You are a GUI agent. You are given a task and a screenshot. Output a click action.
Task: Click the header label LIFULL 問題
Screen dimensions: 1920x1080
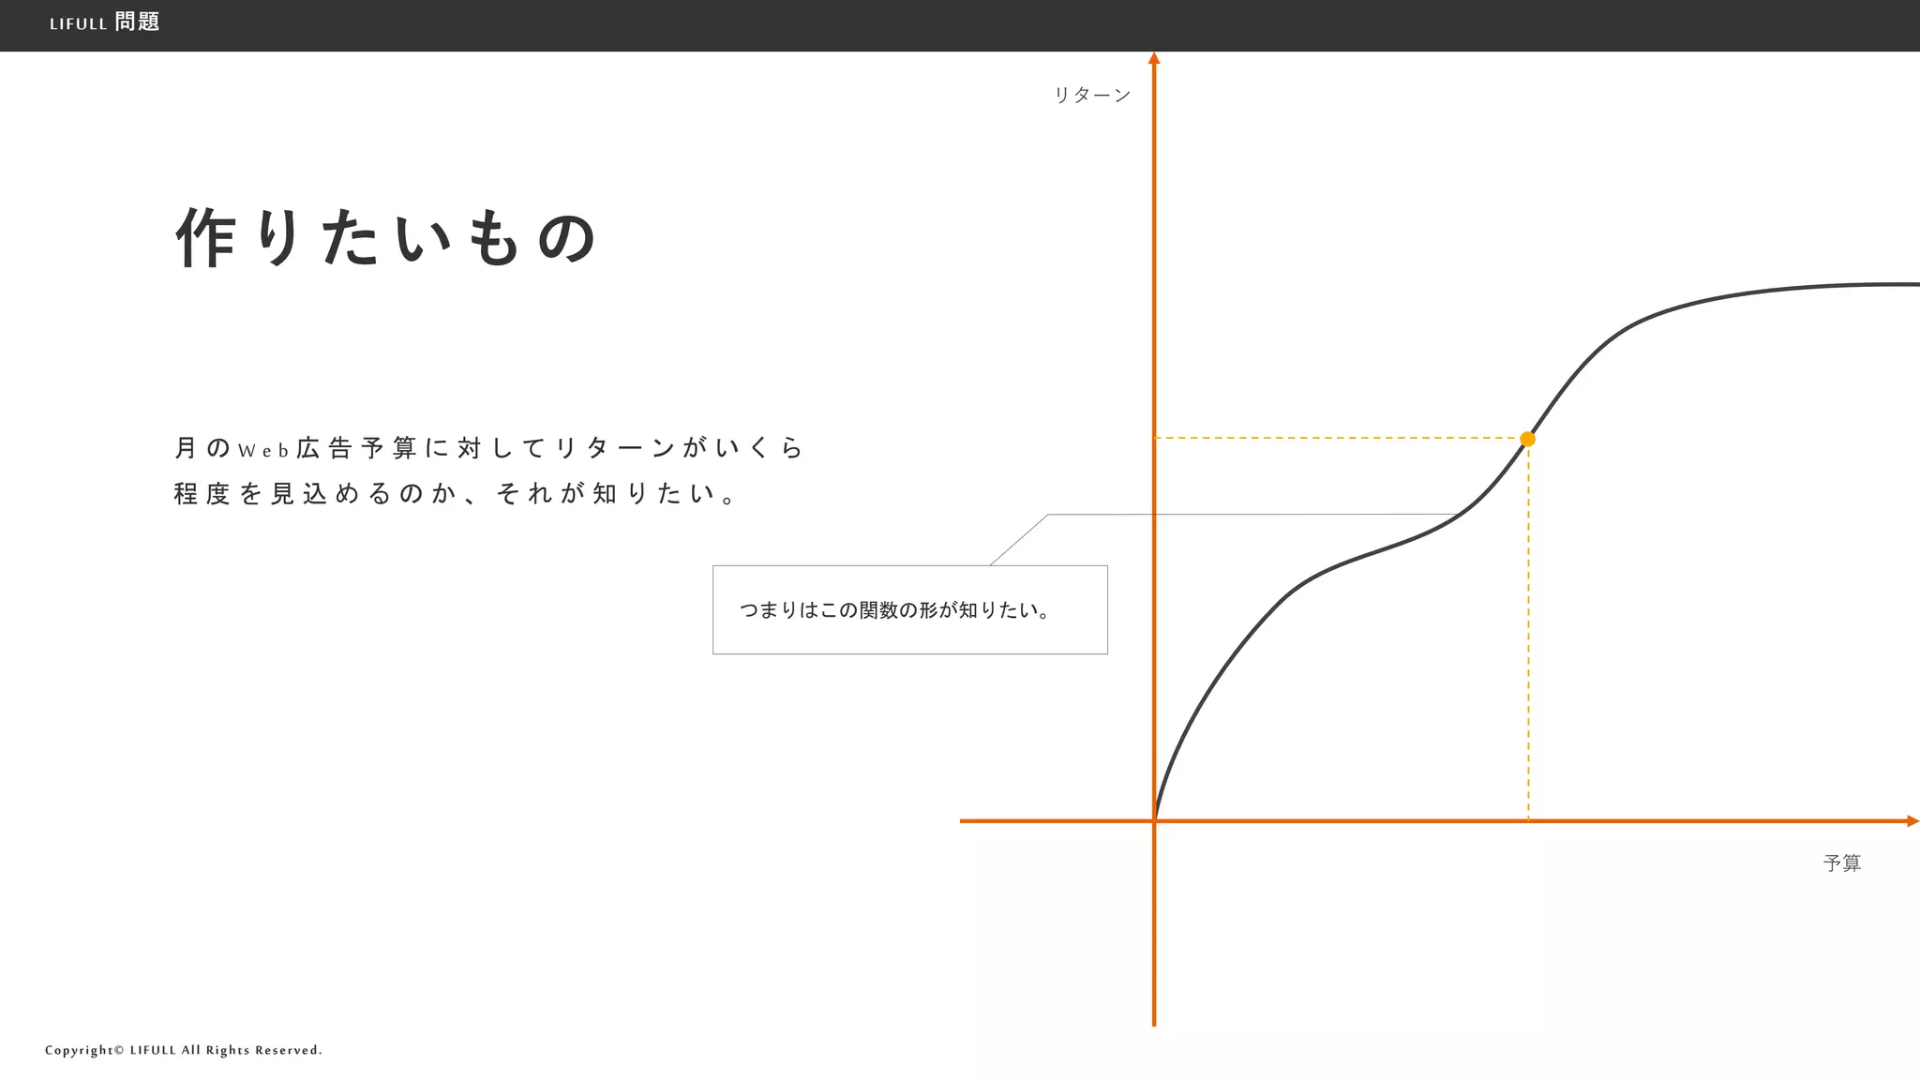pos(105,22)
